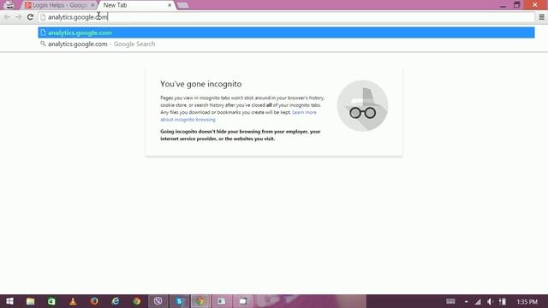Image resolution: width=548 pixels, height=308 pixels.
Task: Click the browser back arrow
Action: (7, 17)
